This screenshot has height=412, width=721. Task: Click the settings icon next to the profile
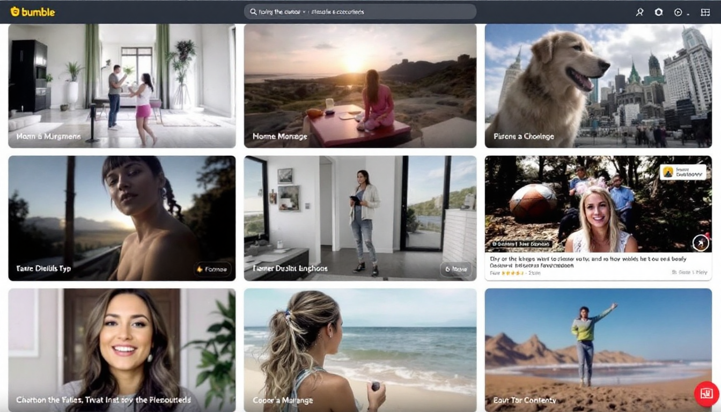[x=658, y=12]
